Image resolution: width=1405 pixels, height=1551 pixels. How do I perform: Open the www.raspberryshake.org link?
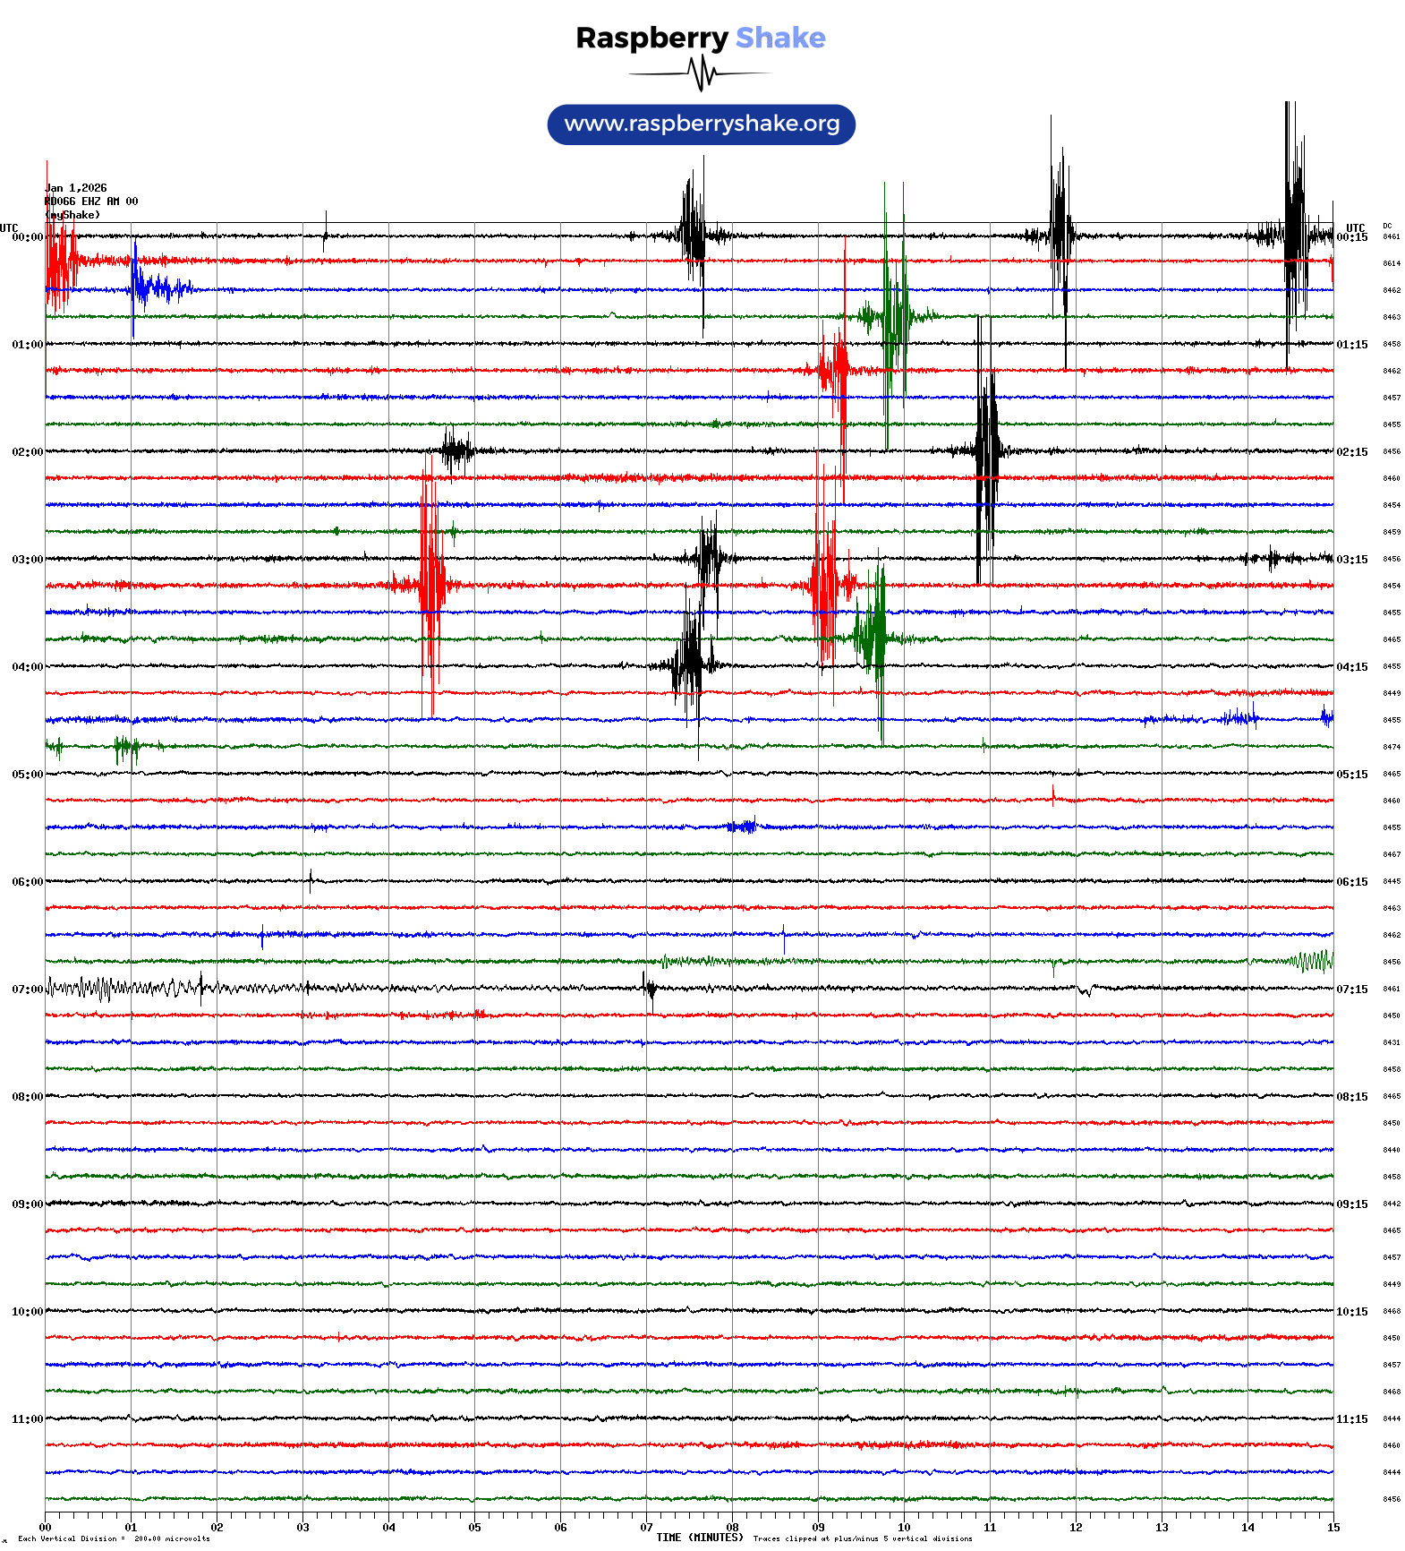pyautogui.click(x=701, y=124)
